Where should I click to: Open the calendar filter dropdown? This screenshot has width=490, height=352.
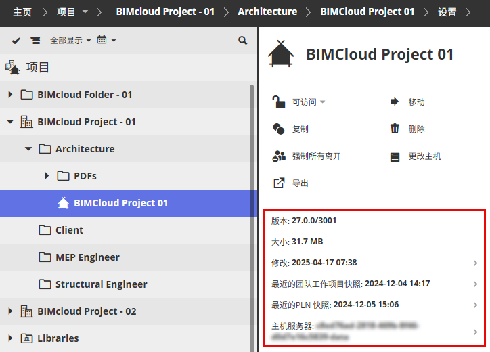[x=106, y=41]
